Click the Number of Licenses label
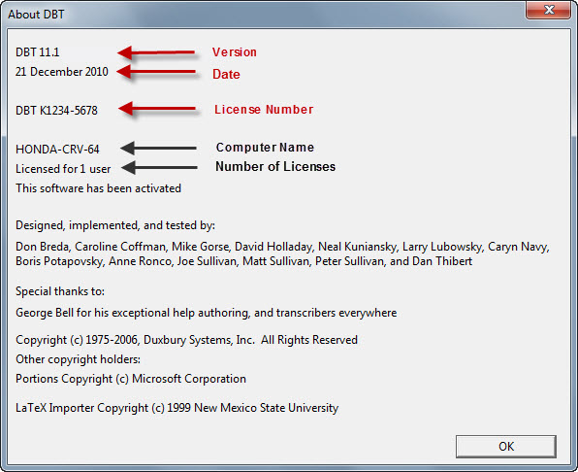The height and width of the screenshot is (472, 578). pyautogui.click(x=275, y=166)
